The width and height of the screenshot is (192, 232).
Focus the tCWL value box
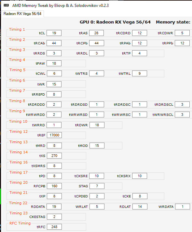[x=54, y=73]
